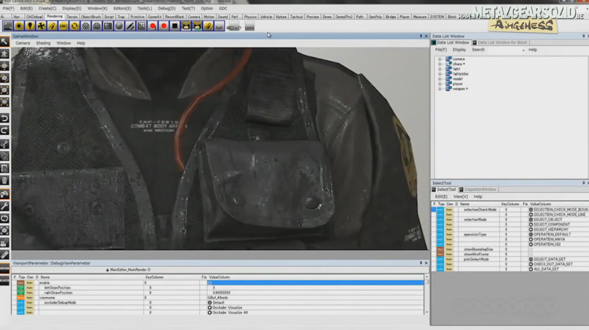This screenshot has width=589, height=330.
Task: Click the scissors cut icon in sidebar
Action: 5,144
